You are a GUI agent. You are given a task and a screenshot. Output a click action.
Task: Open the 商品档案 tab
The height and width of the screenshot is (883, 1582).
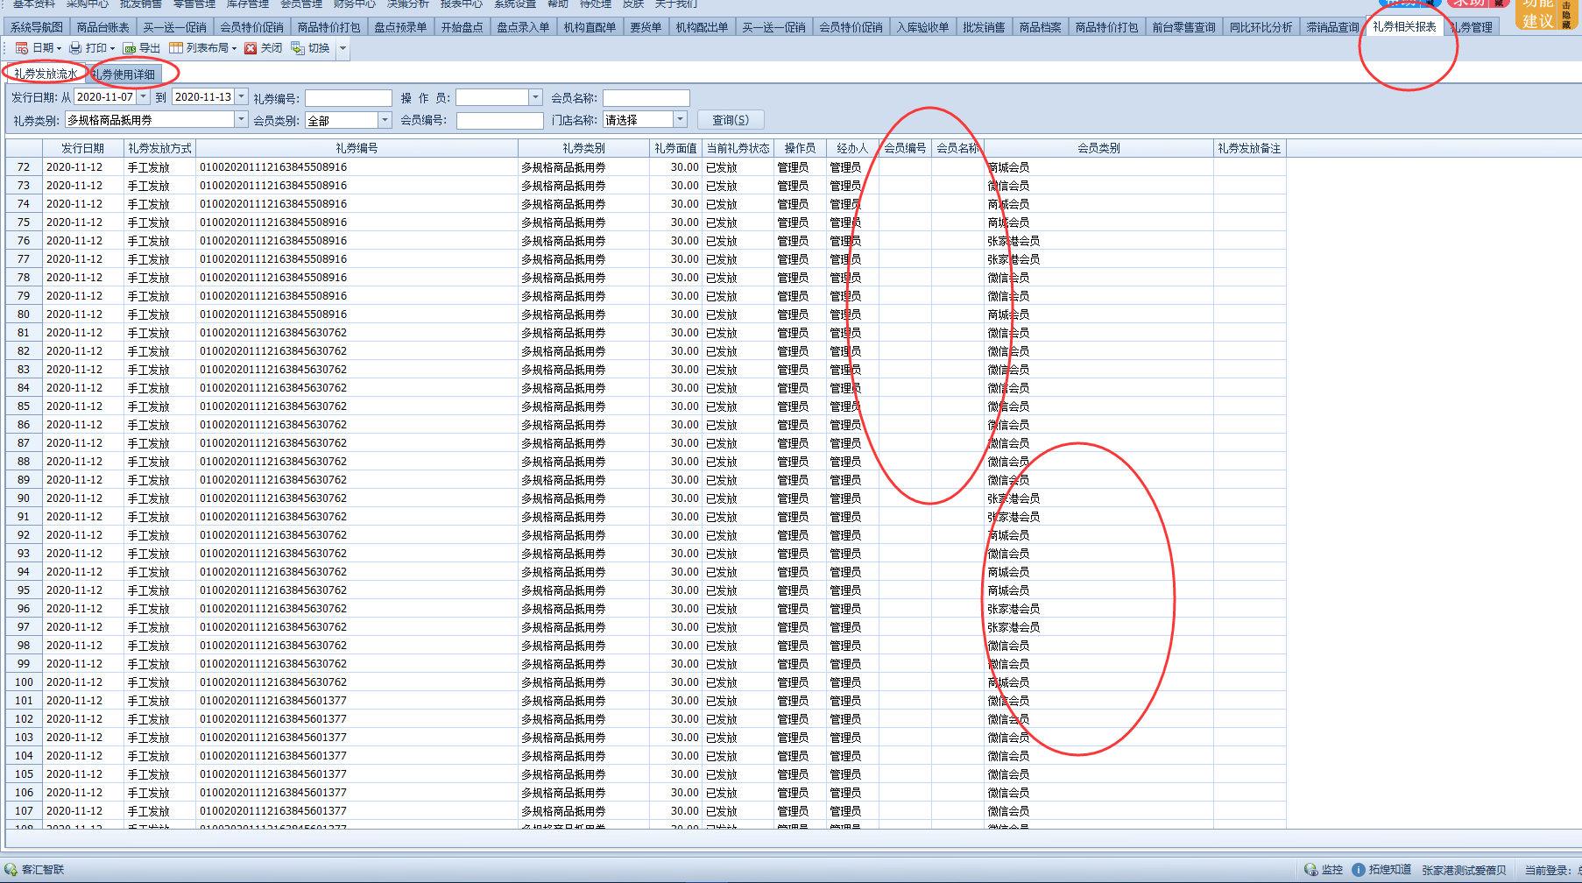click(1040, 27)
